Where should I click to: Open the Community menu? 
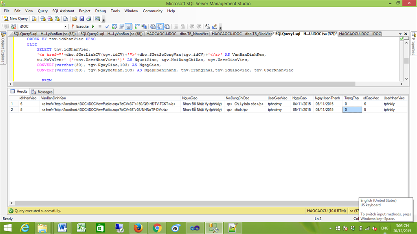(x=152, y=11)
